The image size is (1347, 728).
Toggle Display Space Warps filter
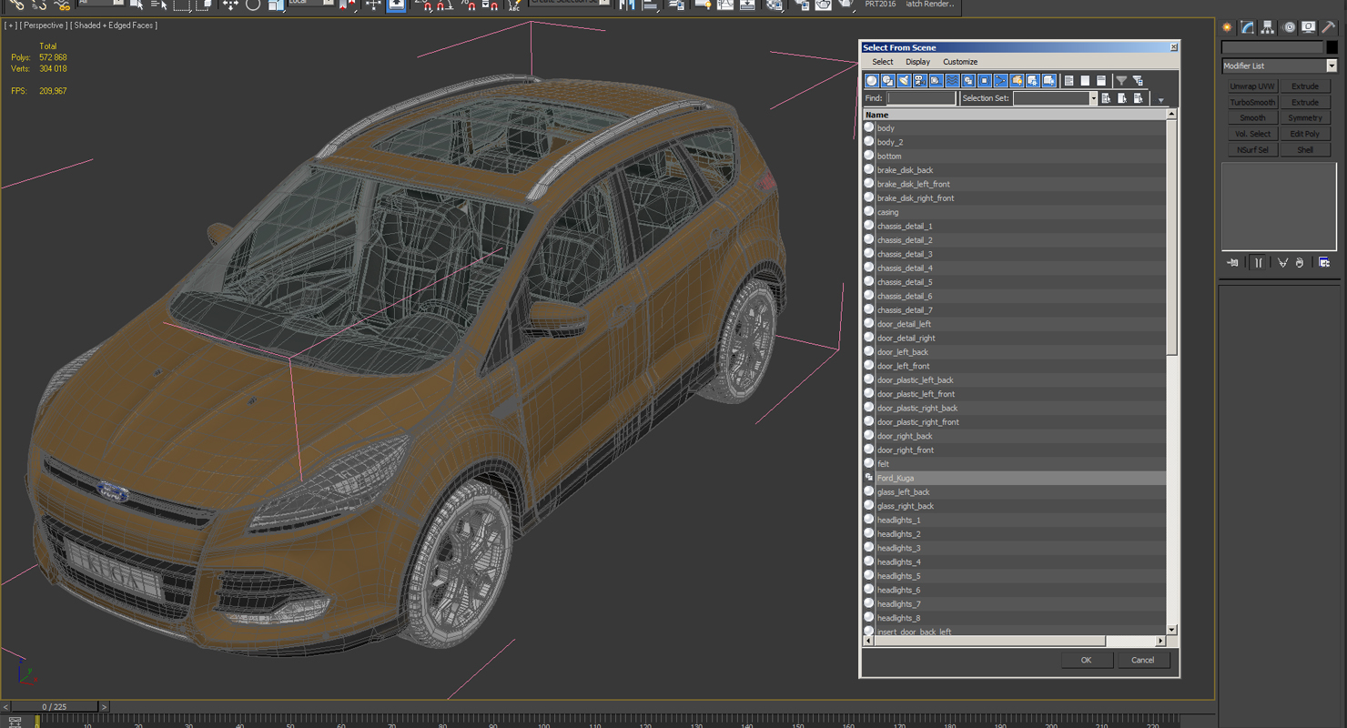(x=952, y=81)
